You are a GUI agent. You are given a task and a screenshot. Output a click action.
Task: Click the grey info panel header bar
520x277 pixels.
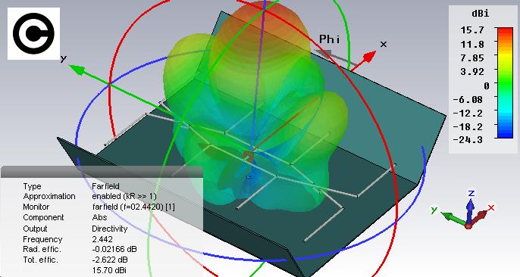click(x=102, y=172)
